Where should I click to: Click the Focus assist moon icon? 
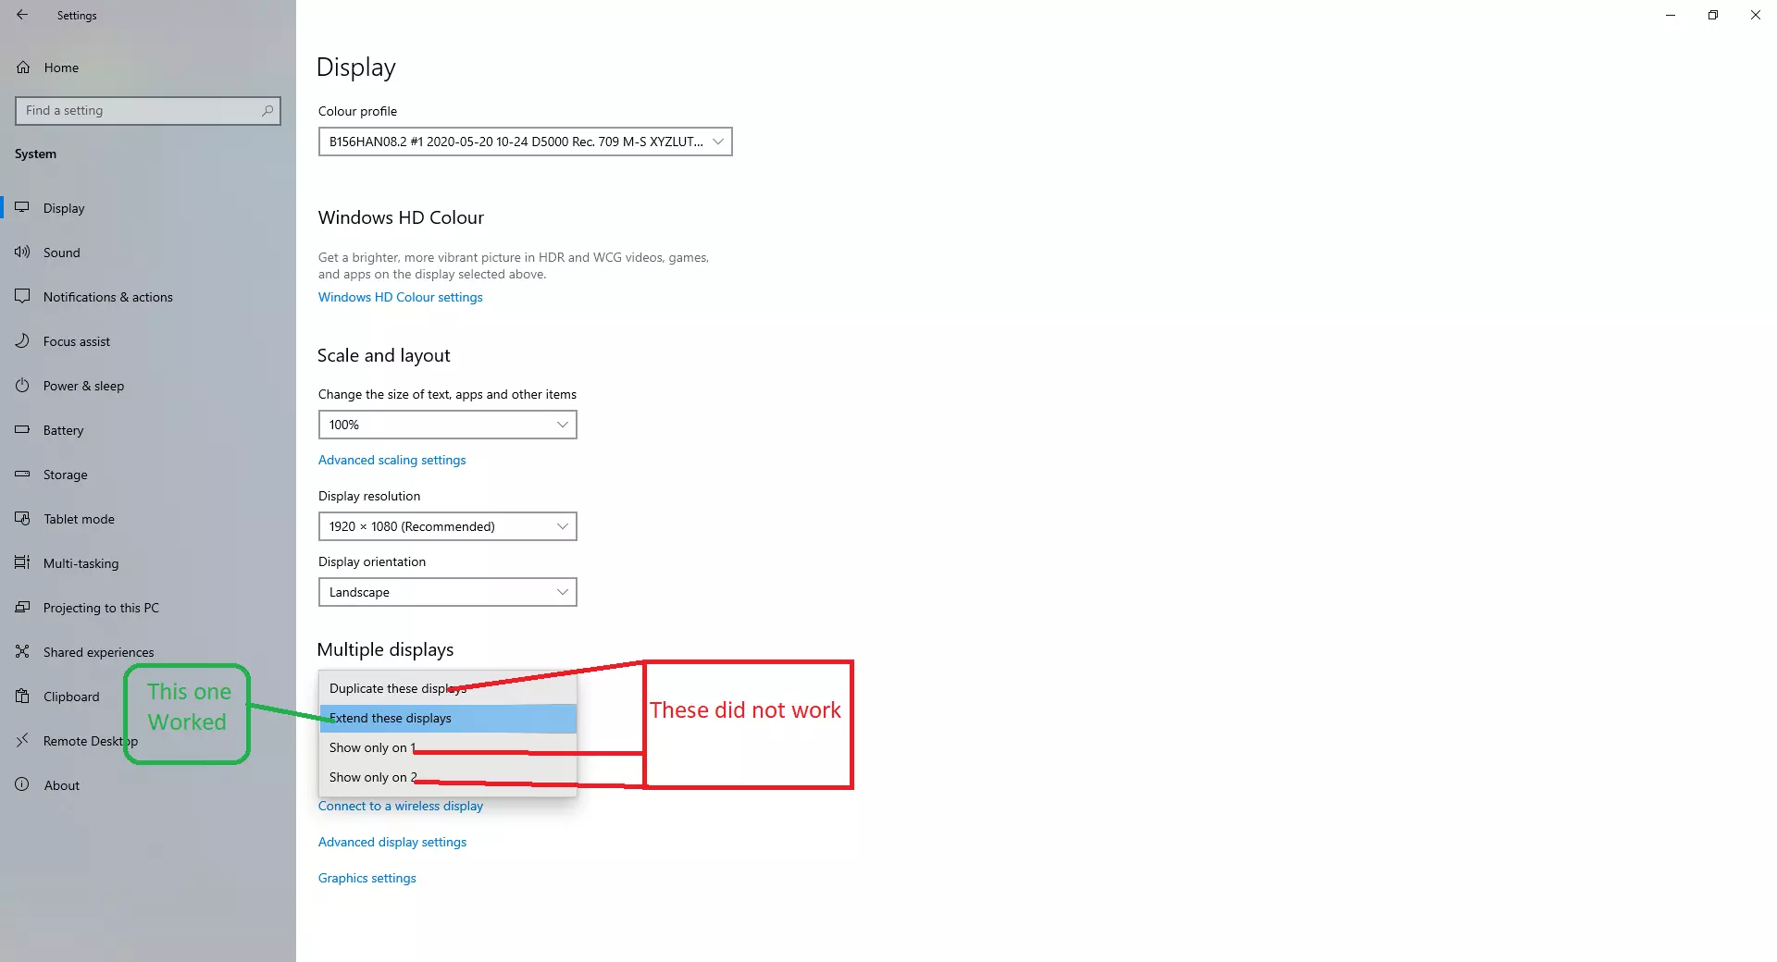point(22,341)
